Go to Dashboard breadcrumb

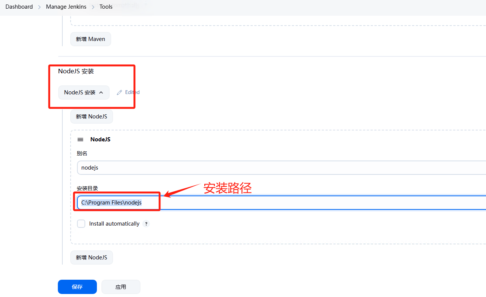19,7
